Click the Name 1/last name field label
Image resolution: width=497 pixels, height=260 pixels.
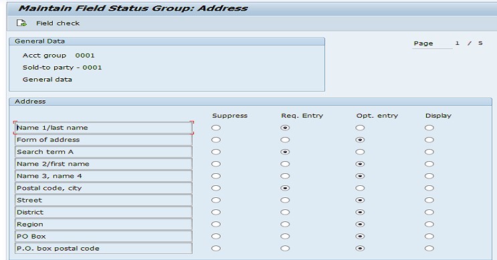(103, 128)
